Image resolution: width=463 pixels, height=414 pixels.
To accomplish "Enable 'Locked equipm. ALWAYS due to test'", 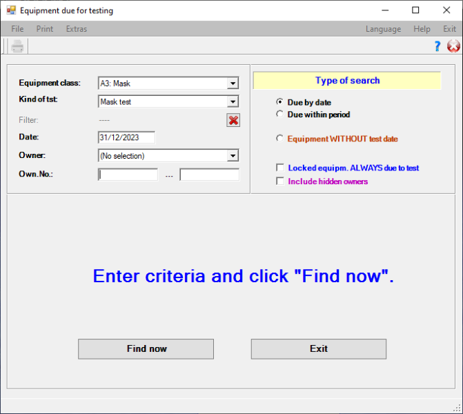I will (279, 168).
